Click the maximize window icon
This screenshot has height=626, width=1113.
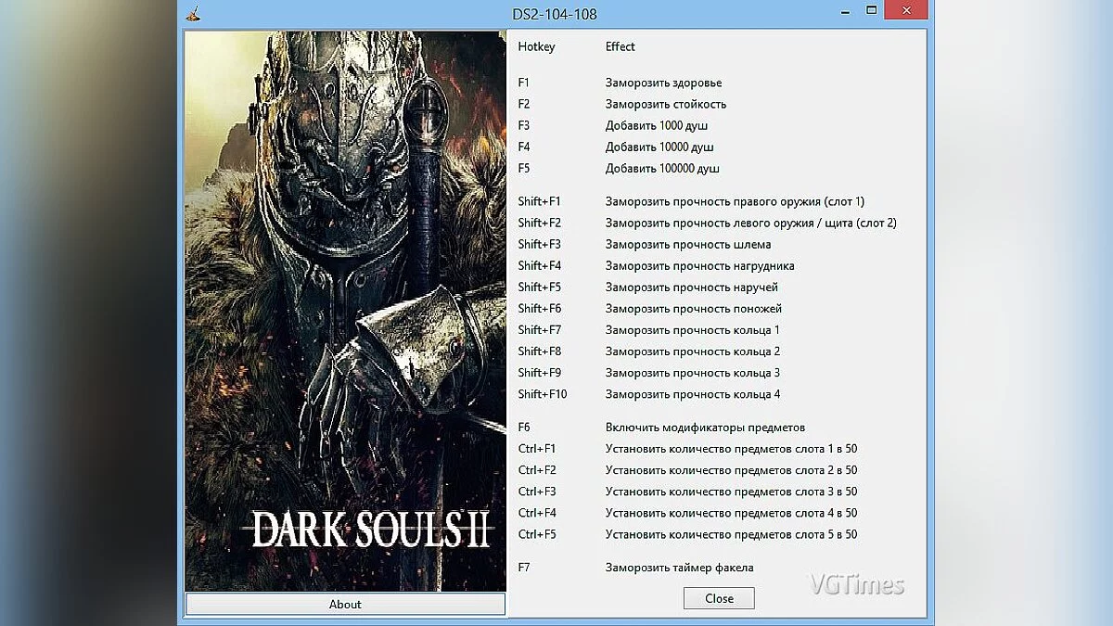870,12
